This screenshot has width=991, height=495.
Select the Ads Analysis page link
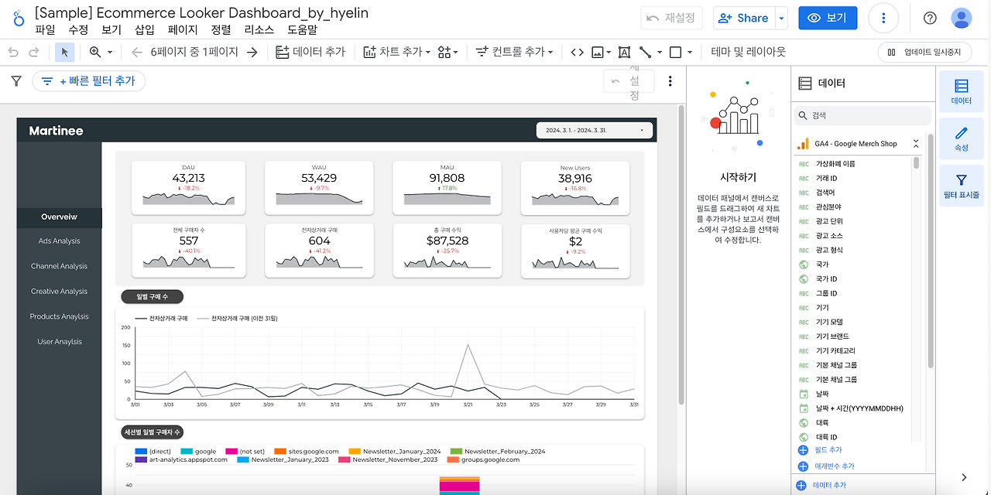coord(60,241)
